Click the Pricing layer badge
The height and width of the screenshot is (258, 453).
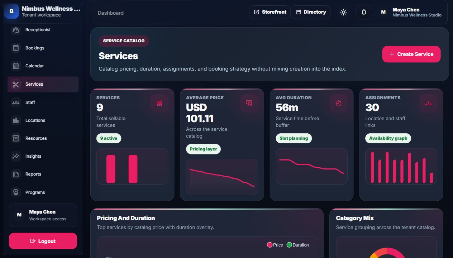pos(203,149)
